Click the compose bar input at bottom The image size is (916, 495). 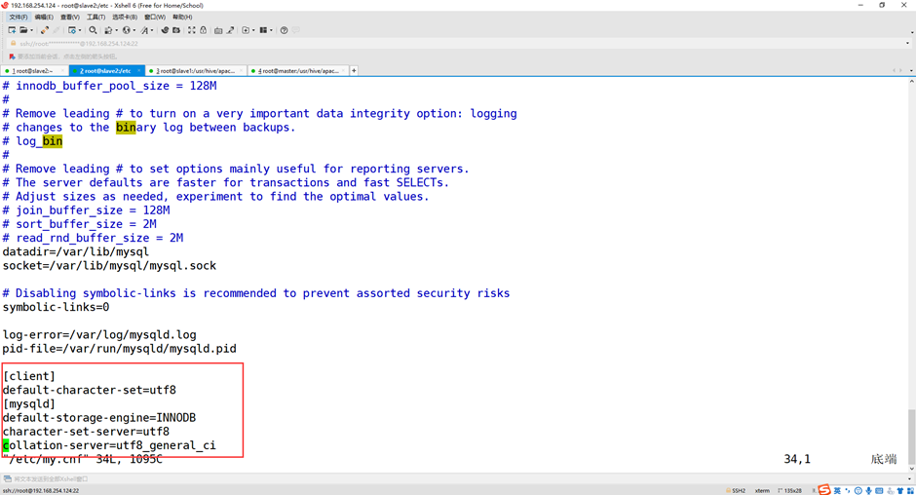456,478
